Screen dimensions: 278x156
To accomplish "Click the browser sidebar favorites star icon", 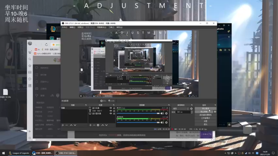I will click(x=30, y=66).
